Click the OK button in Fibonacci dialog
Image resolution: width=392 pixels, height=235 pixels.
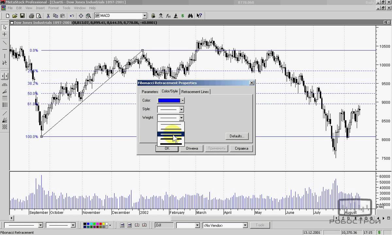click(x=167, y=149)
